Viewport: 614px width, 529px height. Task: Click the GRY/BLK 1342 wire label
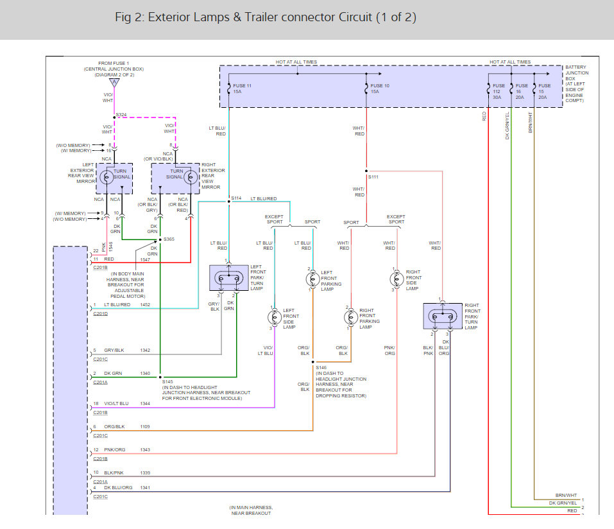tap(127, 351)
